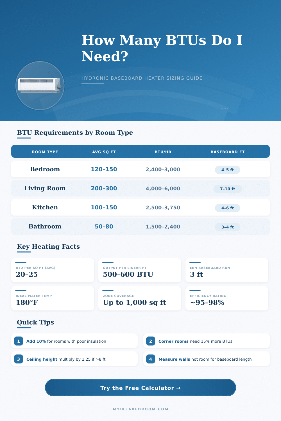Select the 4-5 ft pill for Bedroom
This screenshot has width=281, height=421.
pyautogui.click(x=228, y=170)
